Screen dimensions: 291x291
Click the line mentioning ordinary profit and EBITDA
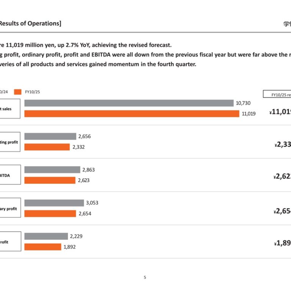coord(145,55)
